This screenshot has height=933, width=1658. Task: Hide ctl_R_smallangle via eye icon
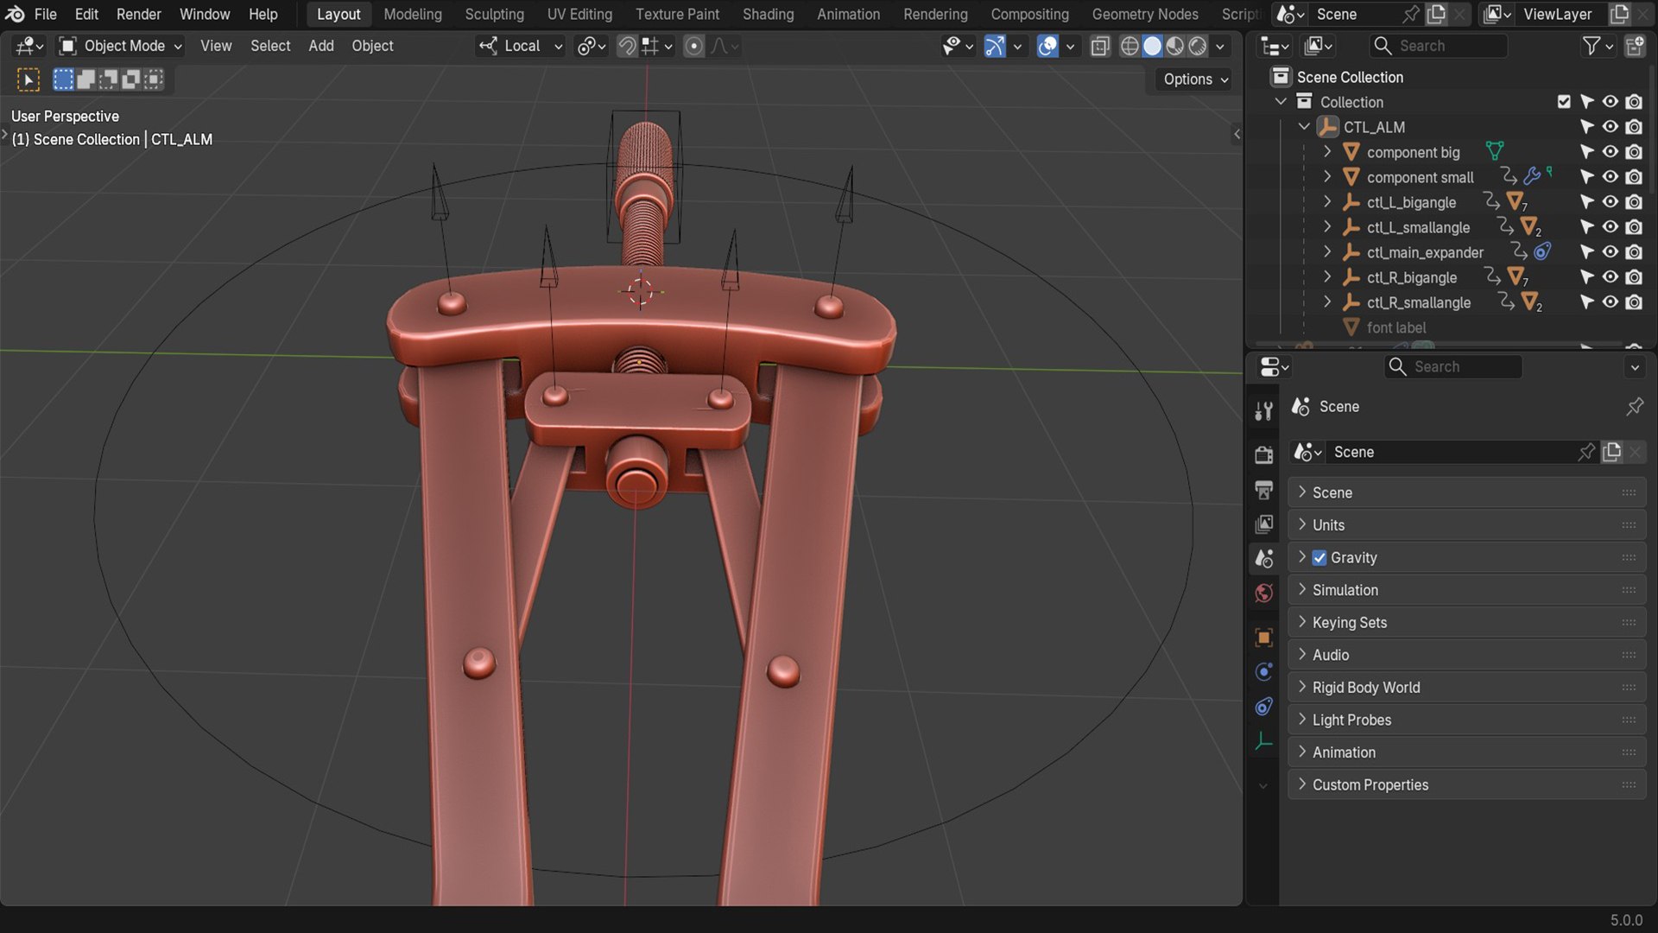(1611, 302)
